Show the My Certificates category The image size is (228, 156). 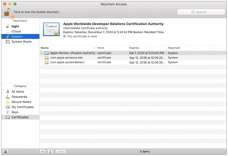(x=20, y=107)
